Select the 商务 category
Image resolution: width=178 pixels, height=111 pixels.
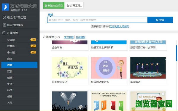tap(19, 59)
